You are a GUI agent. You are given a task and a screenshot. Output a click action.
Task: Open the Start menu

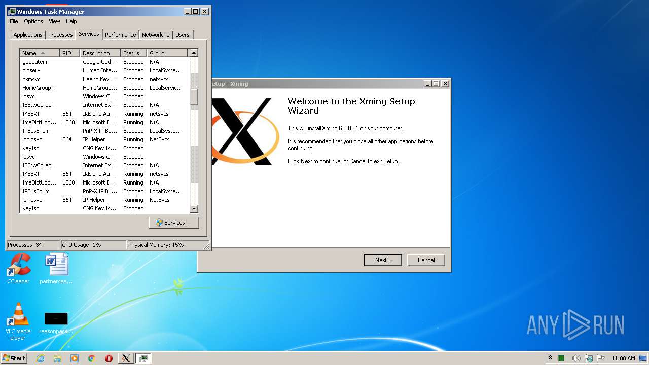pyautogui.click(x=14, y=358)
